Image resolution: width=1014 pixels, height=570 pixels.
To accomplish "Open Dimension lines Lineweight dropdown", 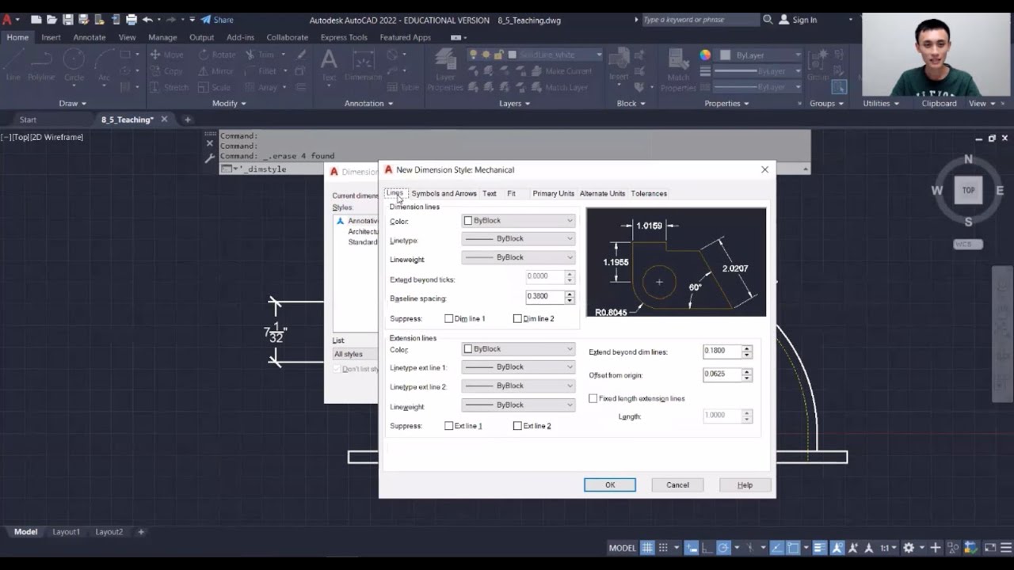I will pos(518,257).
